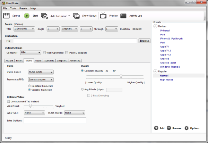Open the Presets menu
Screen dimensions: 208x143
pos(23,8)
